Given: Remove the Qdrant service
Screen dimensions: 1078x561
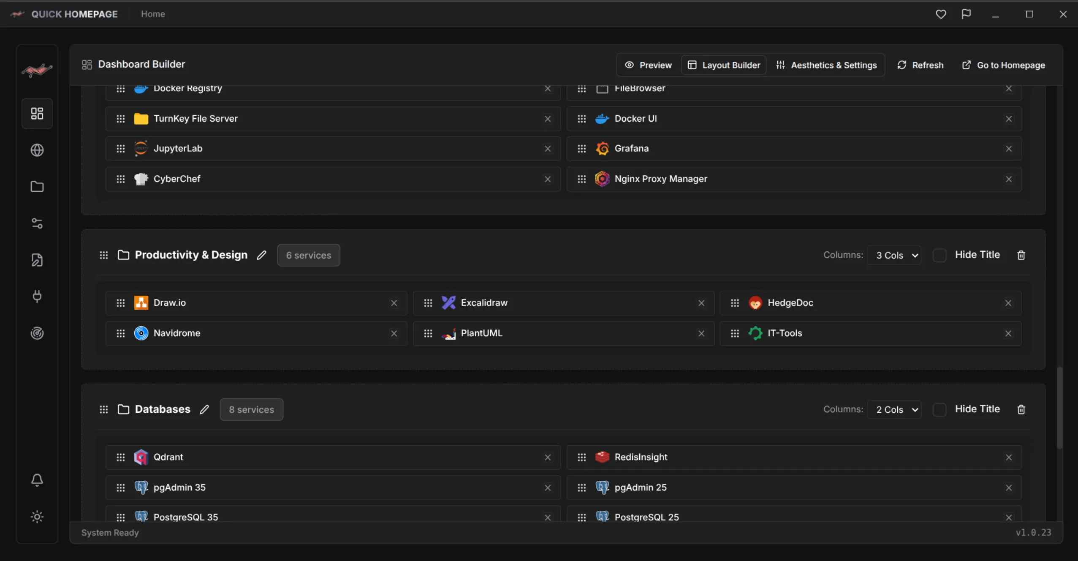Looking at the screenshot, I should pos(548,457).
